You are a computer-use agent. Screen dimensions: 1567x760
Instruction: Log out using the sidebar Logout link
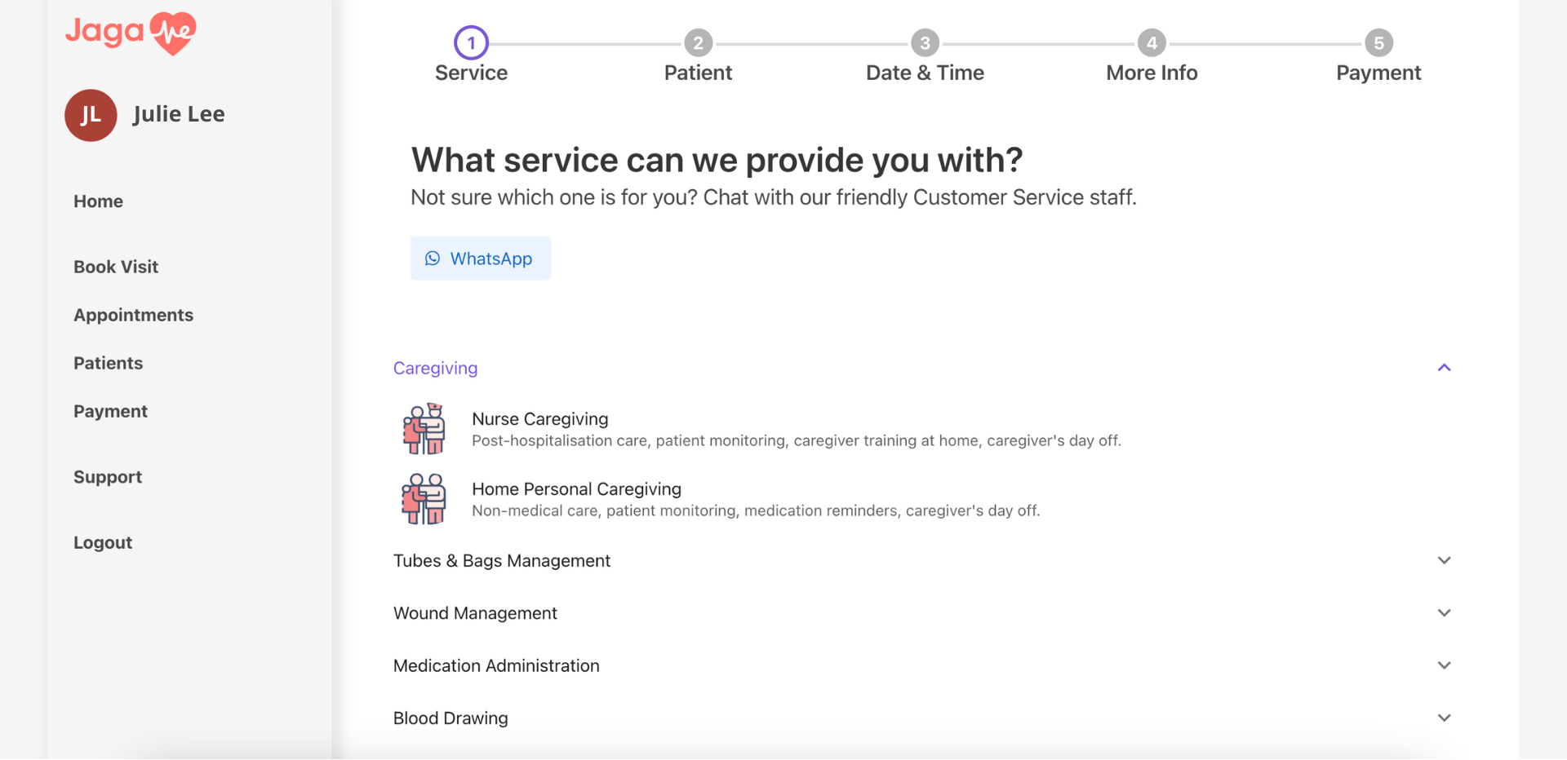(x=103, y=543)
